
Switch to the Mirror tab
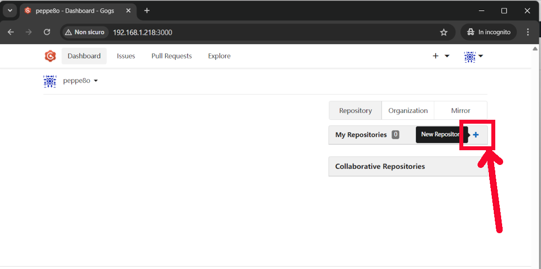pos(461,110)
